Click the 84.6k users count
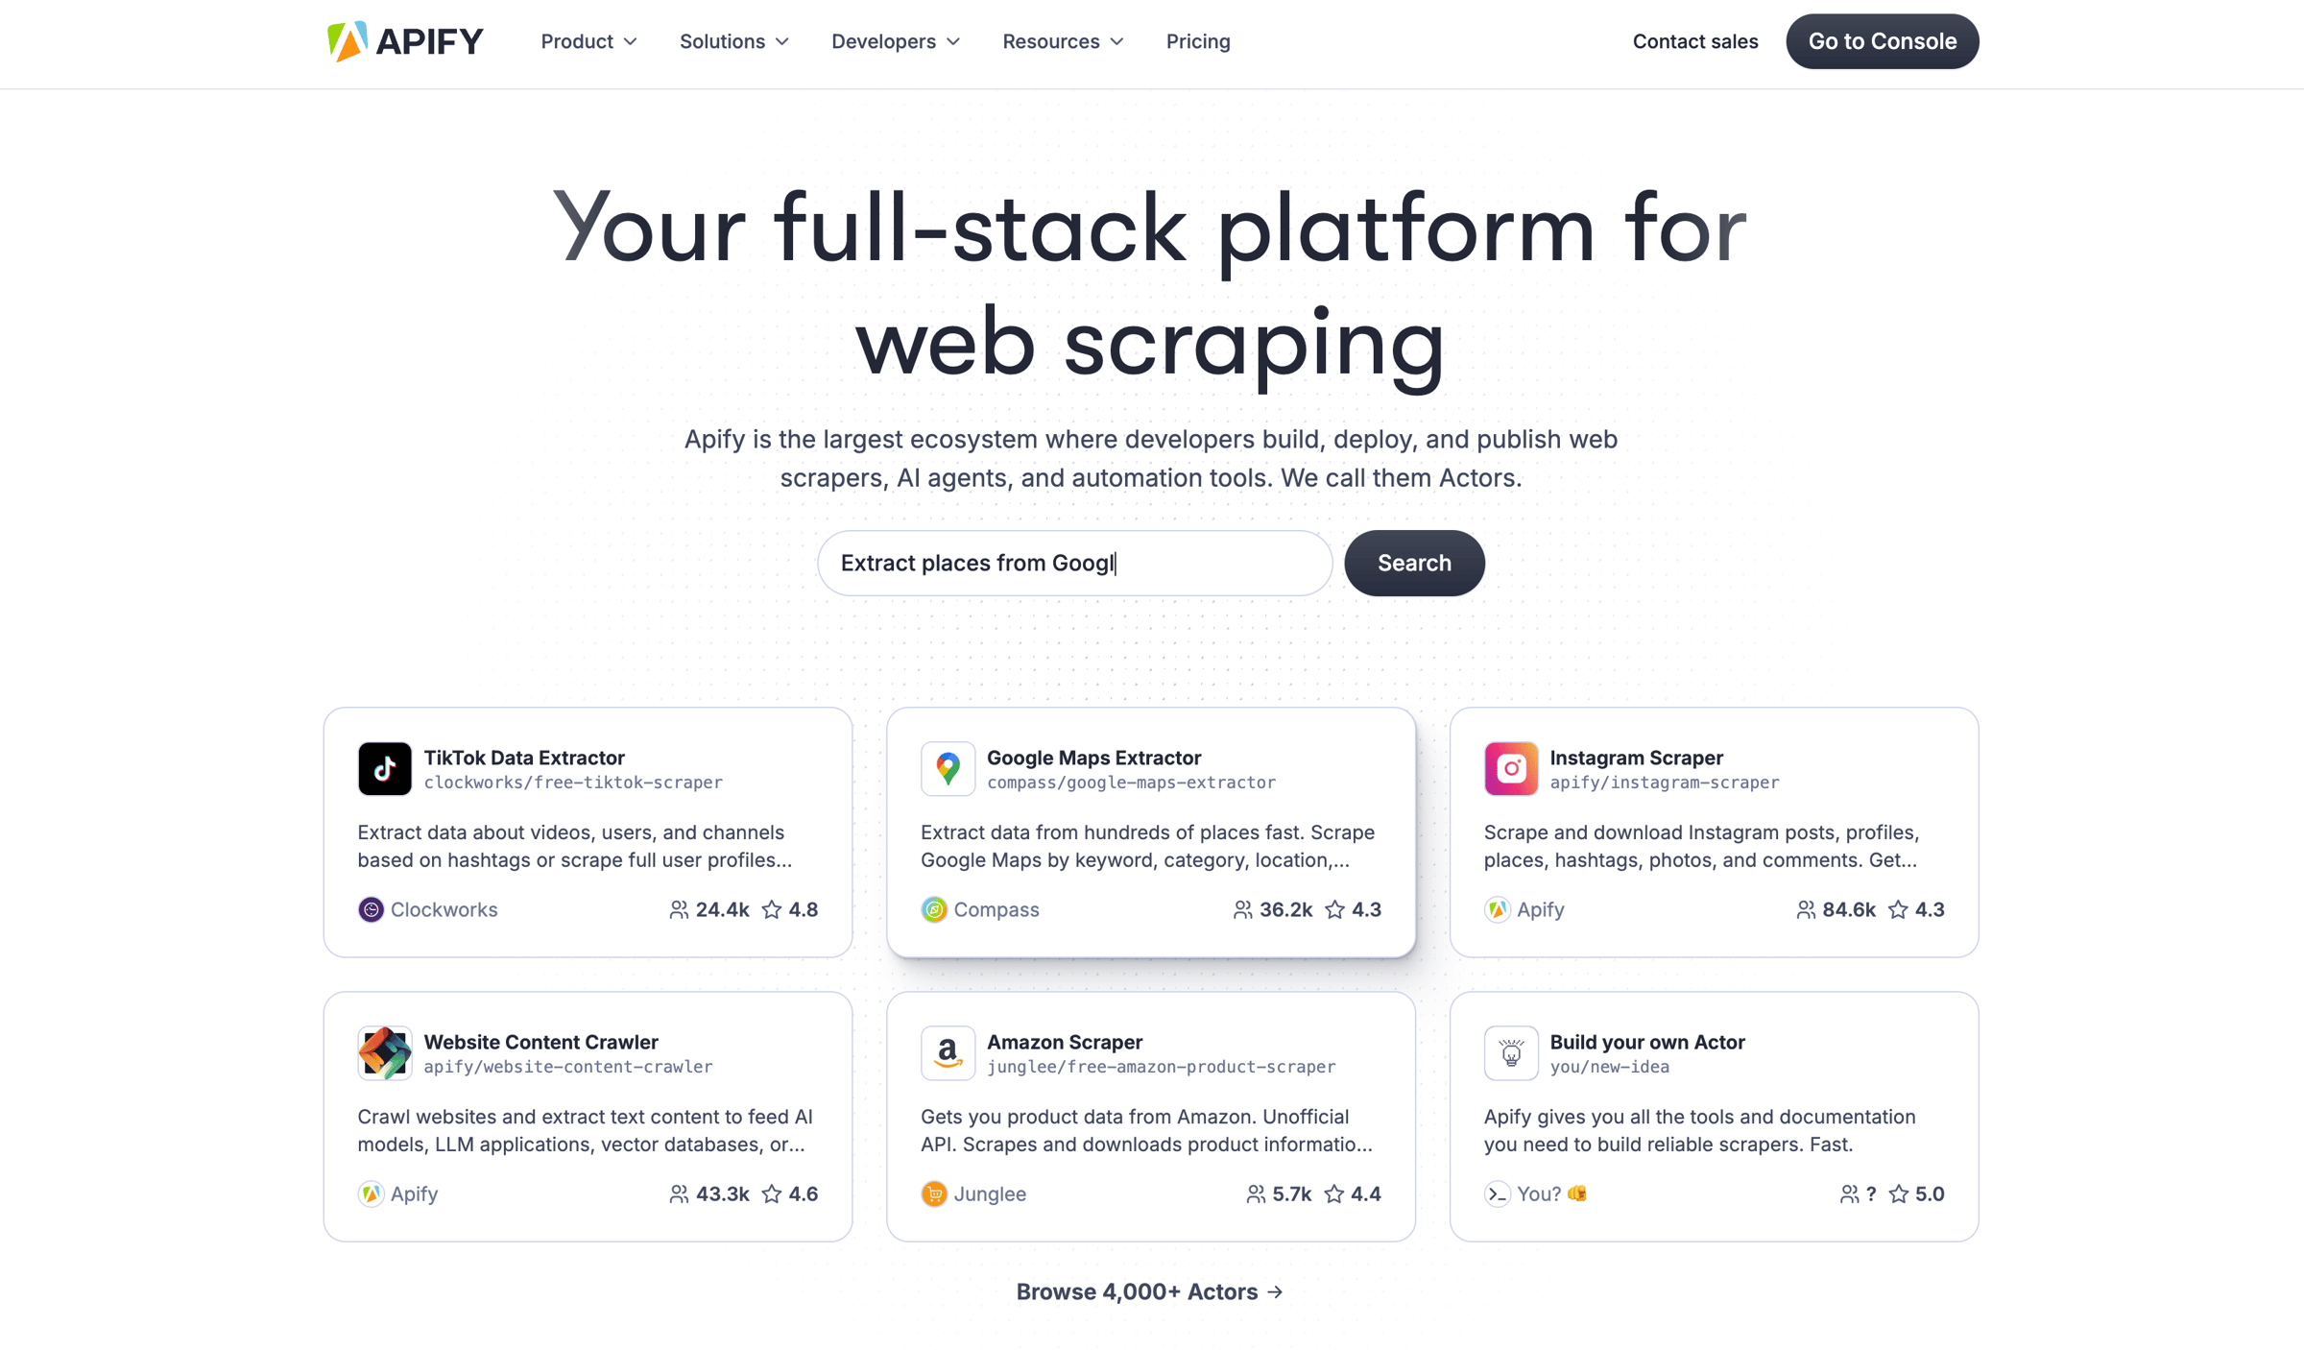 click(1848, 909)
